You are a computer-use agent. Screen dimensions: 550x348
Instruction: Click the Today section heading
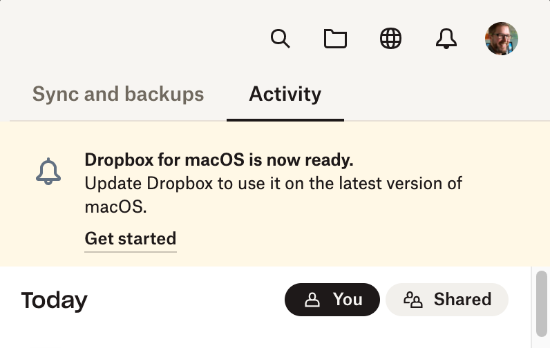pos(55,300)
